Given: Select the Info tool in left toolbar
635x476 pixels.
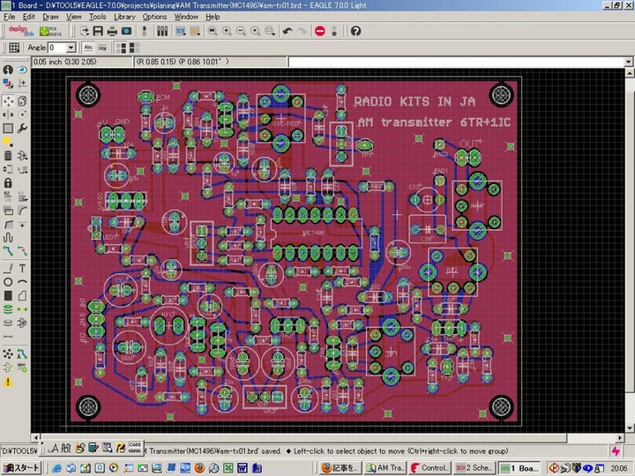Looking at the screenshot, I should [x=8, y=70].
